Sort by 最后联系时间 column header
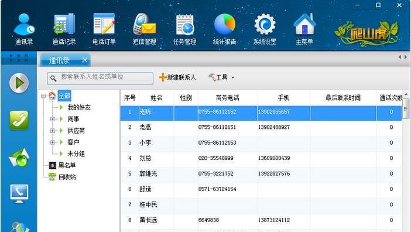This screenshot has width=411, height=232. coord(343,98)
